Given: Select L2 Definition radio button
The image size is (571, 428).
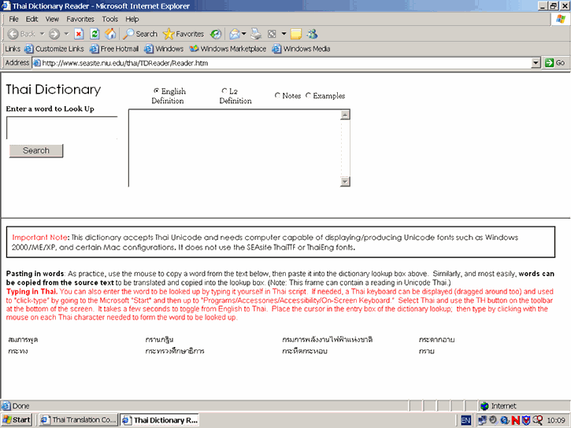Looking at the screenshot, I should click(x=224, y=90).
